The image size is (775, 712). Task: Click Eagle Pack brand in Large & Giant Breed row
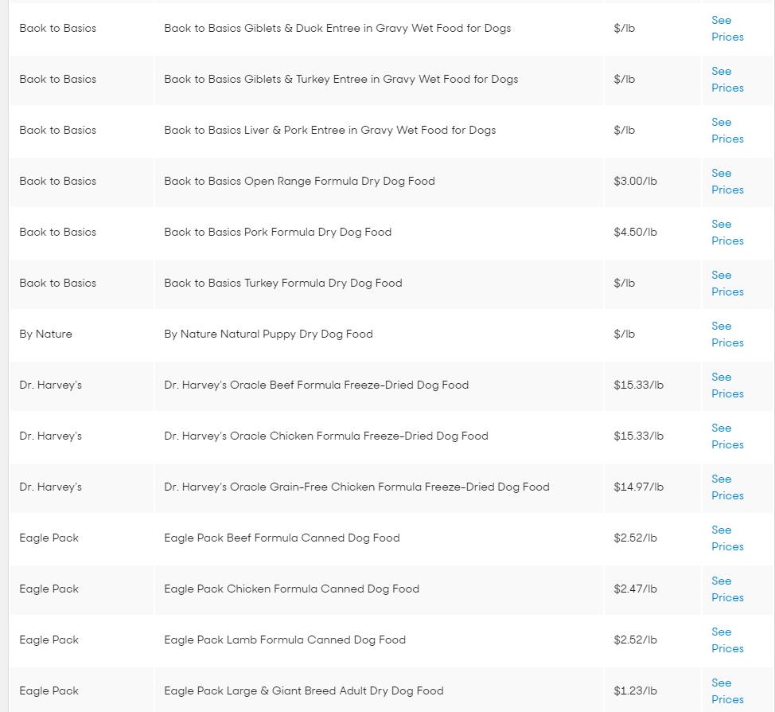click(49, 690)
